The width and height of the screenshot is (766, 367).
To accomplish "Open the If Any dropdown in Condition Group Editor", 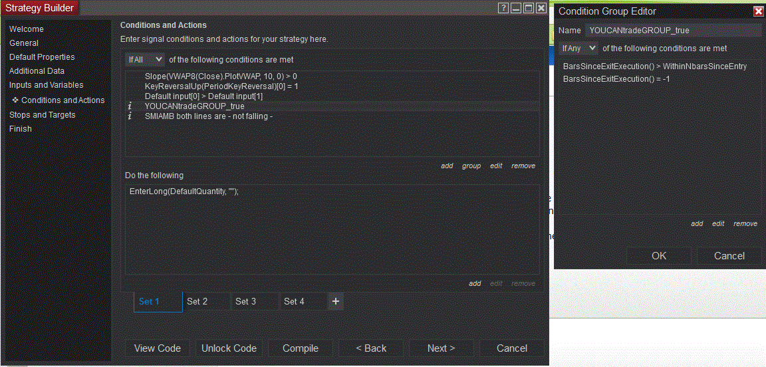I will tap(578, 49).
